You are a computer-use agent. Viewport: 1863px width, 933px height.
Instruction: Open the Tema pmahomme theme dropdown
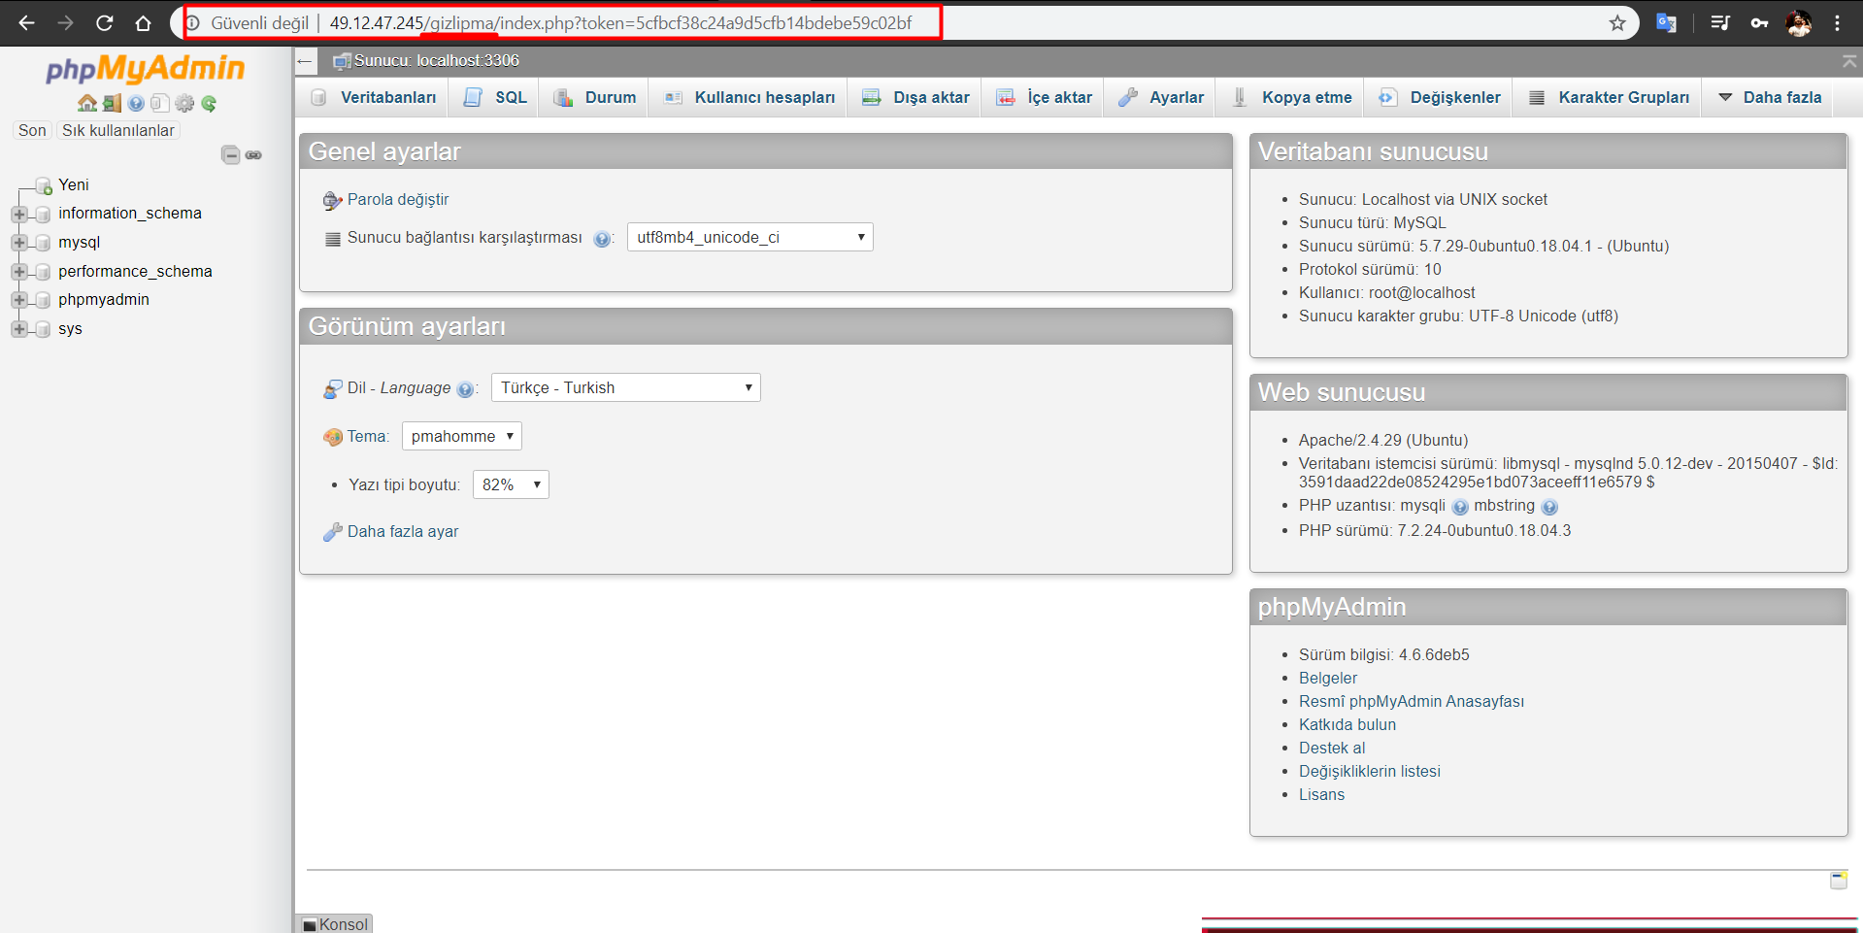click(x=461, y=436)
